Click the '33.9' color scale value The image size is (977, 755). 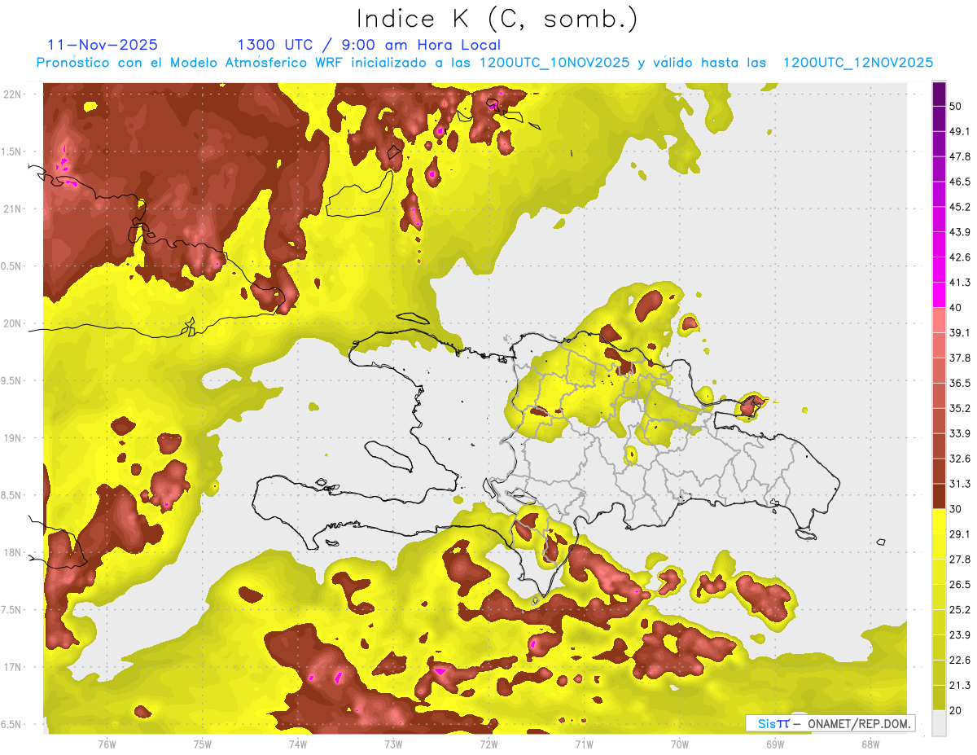(960, 433)
